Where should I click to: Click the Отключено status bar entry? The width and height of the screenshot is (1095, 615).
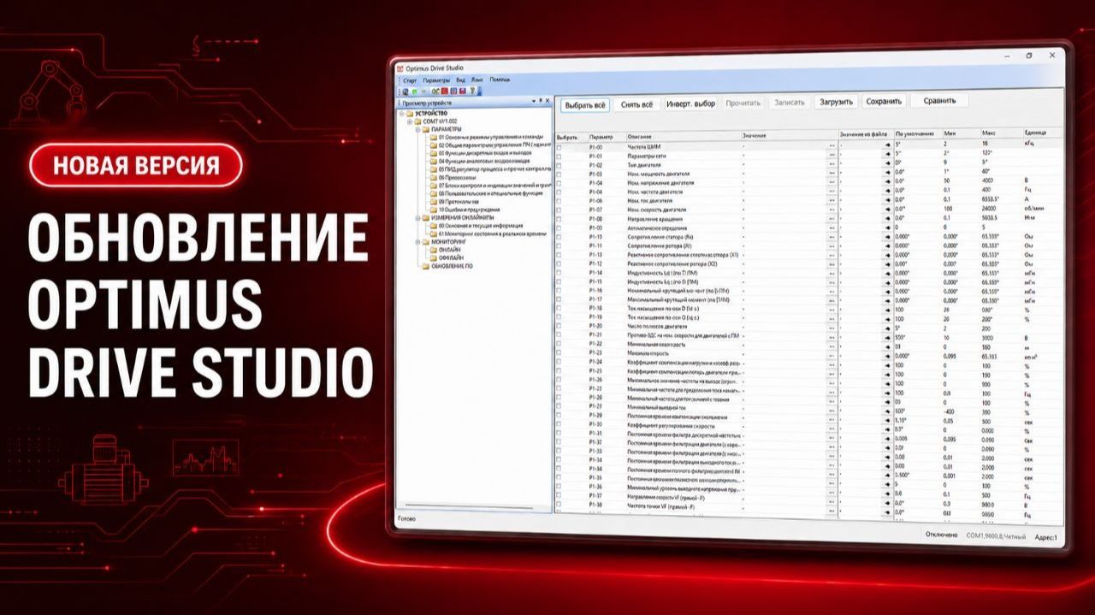coord(941,535)
